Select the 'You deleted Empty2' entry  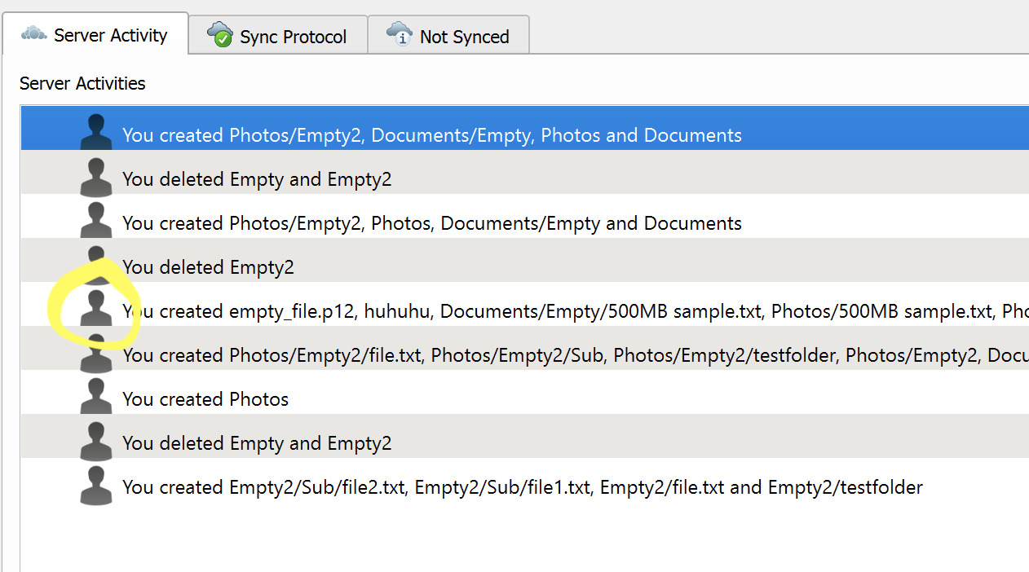point(525,260)
